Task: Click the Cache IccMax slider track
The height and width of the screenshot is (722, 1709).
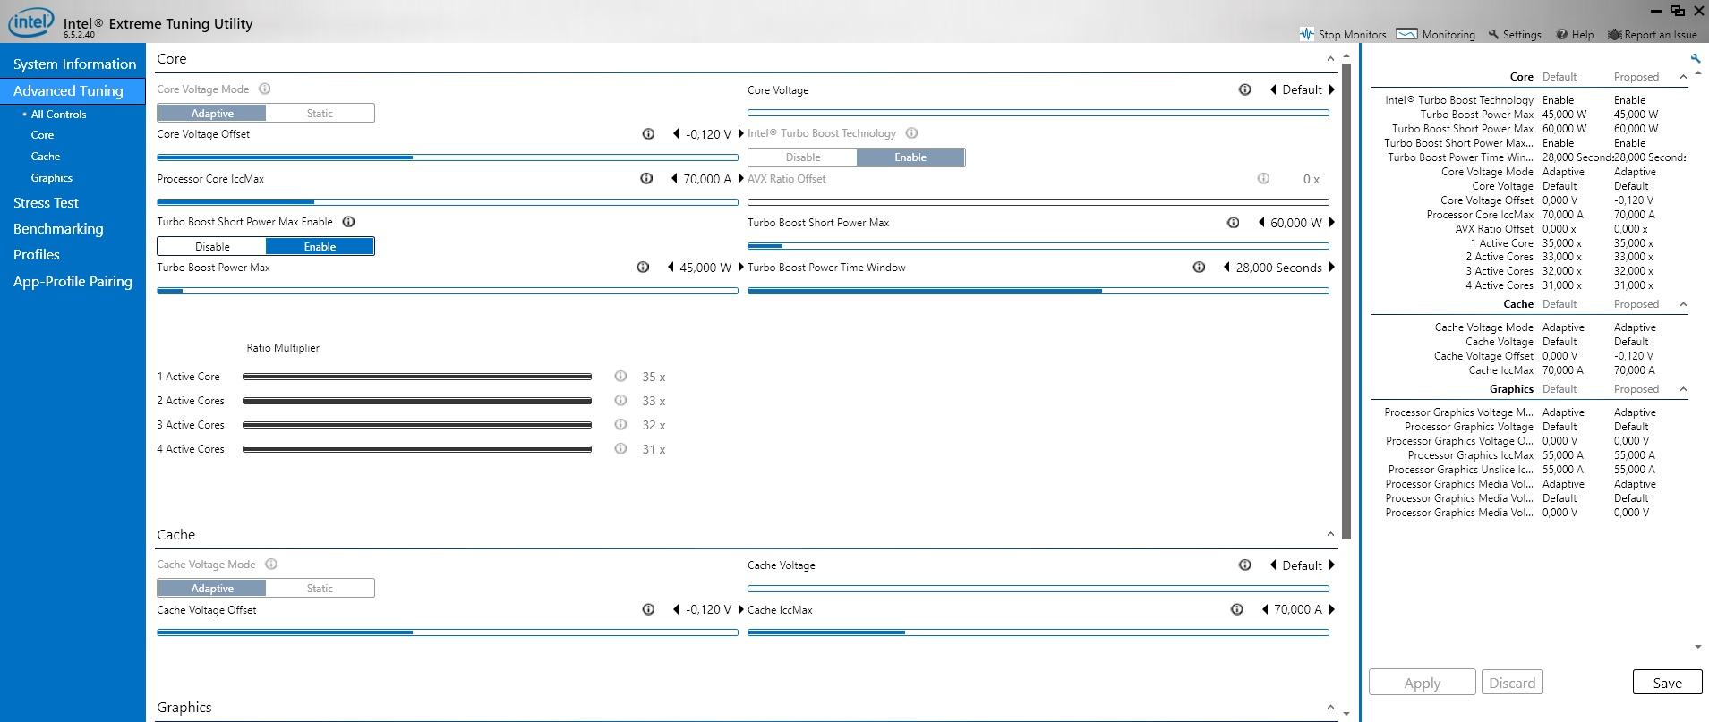Action: [1038, 633]
